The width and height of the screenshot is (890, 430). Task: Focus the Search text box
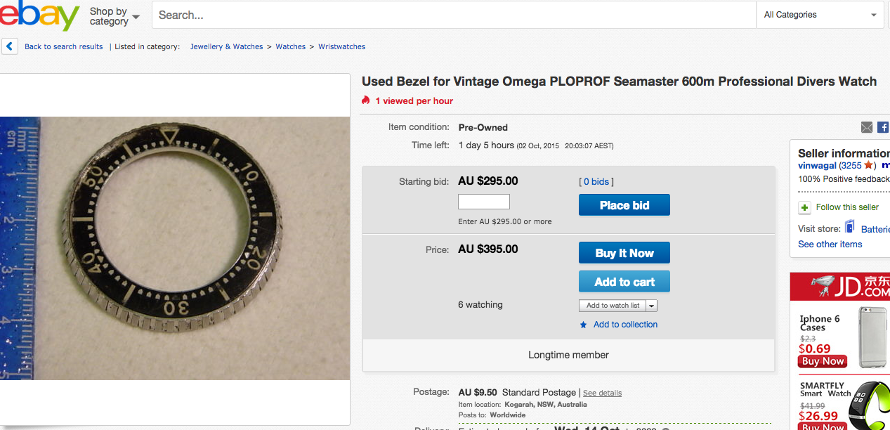(x=453, y=15)
